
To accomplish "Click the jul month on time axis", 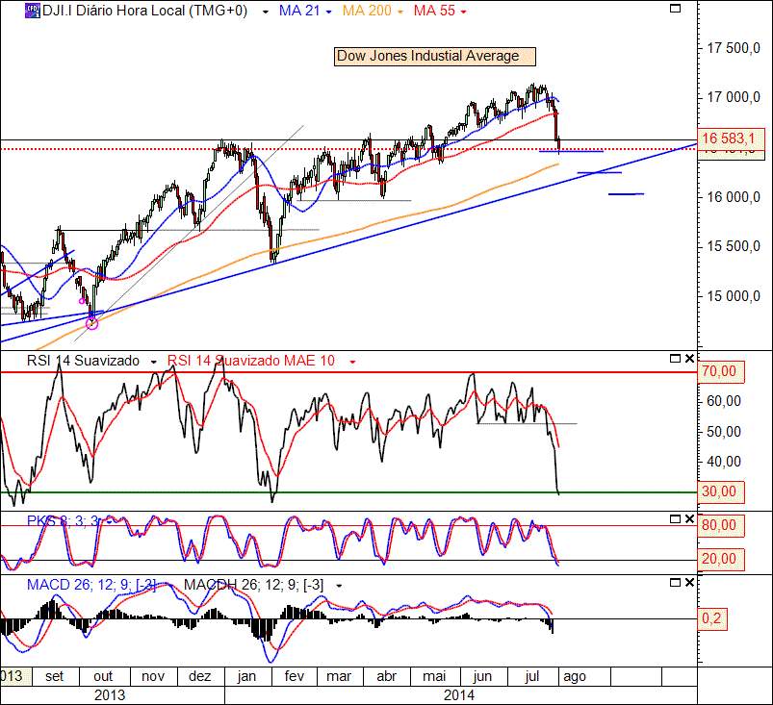I will 532,676.
